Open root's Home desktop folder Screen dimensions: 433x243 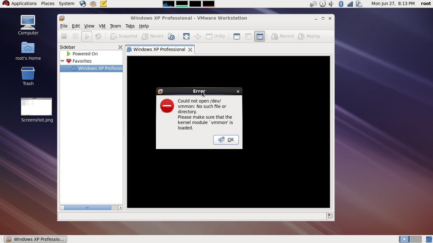[x=28, y=51]
